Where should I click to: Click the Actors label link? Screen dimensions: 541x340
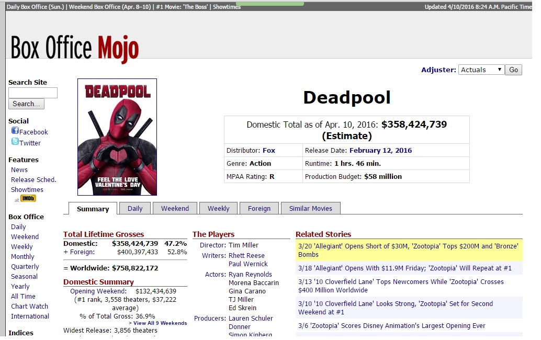point(215,275)
